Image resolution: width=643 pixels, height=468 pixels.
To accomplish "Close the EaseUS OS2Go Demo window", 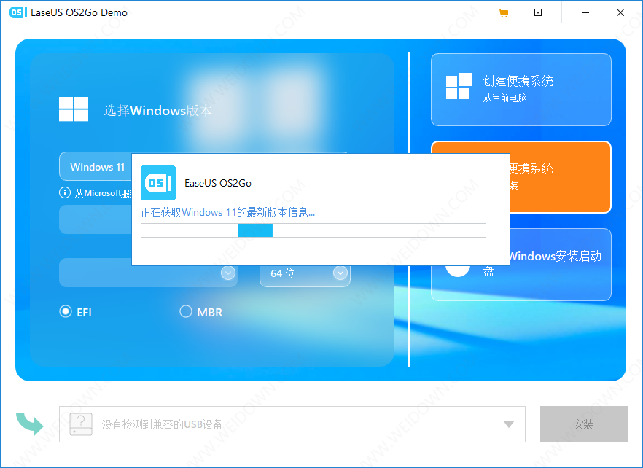I will 620,12.
